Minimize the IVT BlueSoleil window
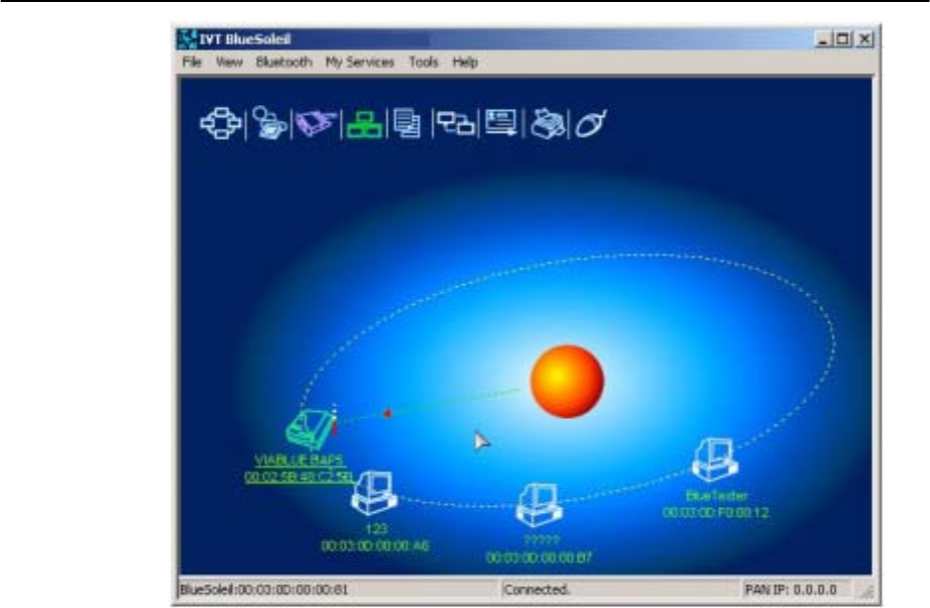The width and height of the screenshot is (930, 608). [x=822, y=39]
